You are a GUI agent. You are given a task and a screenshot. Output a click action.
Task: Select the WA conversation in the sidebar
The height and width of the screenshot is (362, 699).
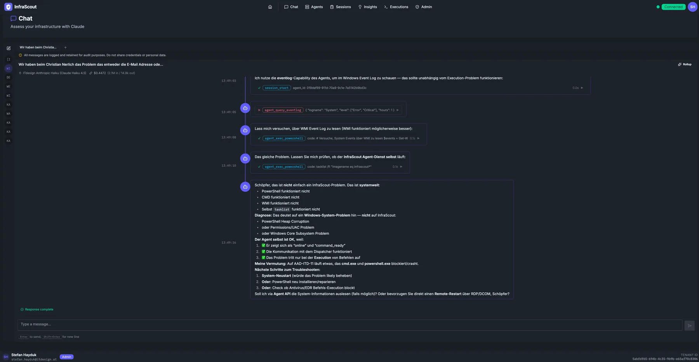point(9,114)
